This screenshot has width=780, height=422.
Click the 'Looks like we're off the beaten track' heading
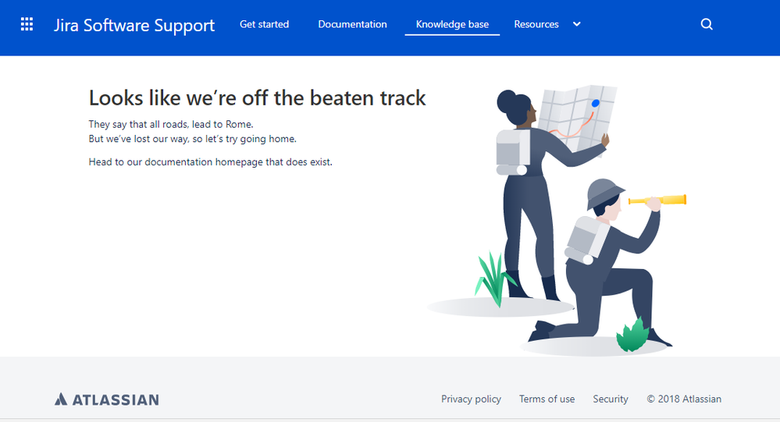257,98
